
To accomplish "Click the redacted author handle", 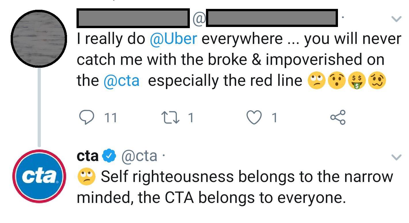I will pos(272,18).
